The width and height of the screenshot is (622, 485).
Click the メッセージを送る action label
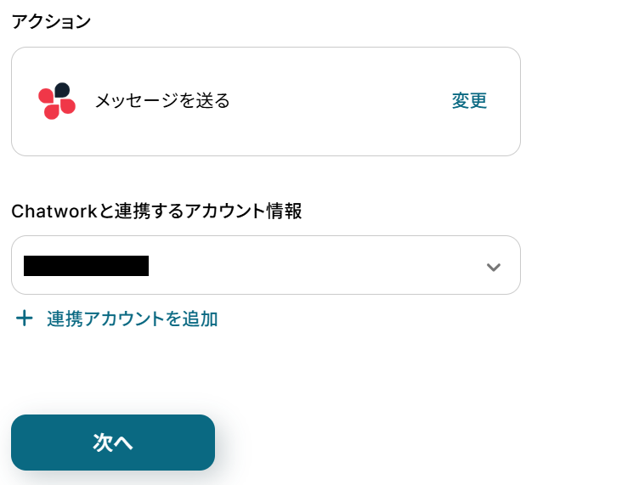point(162,101)
